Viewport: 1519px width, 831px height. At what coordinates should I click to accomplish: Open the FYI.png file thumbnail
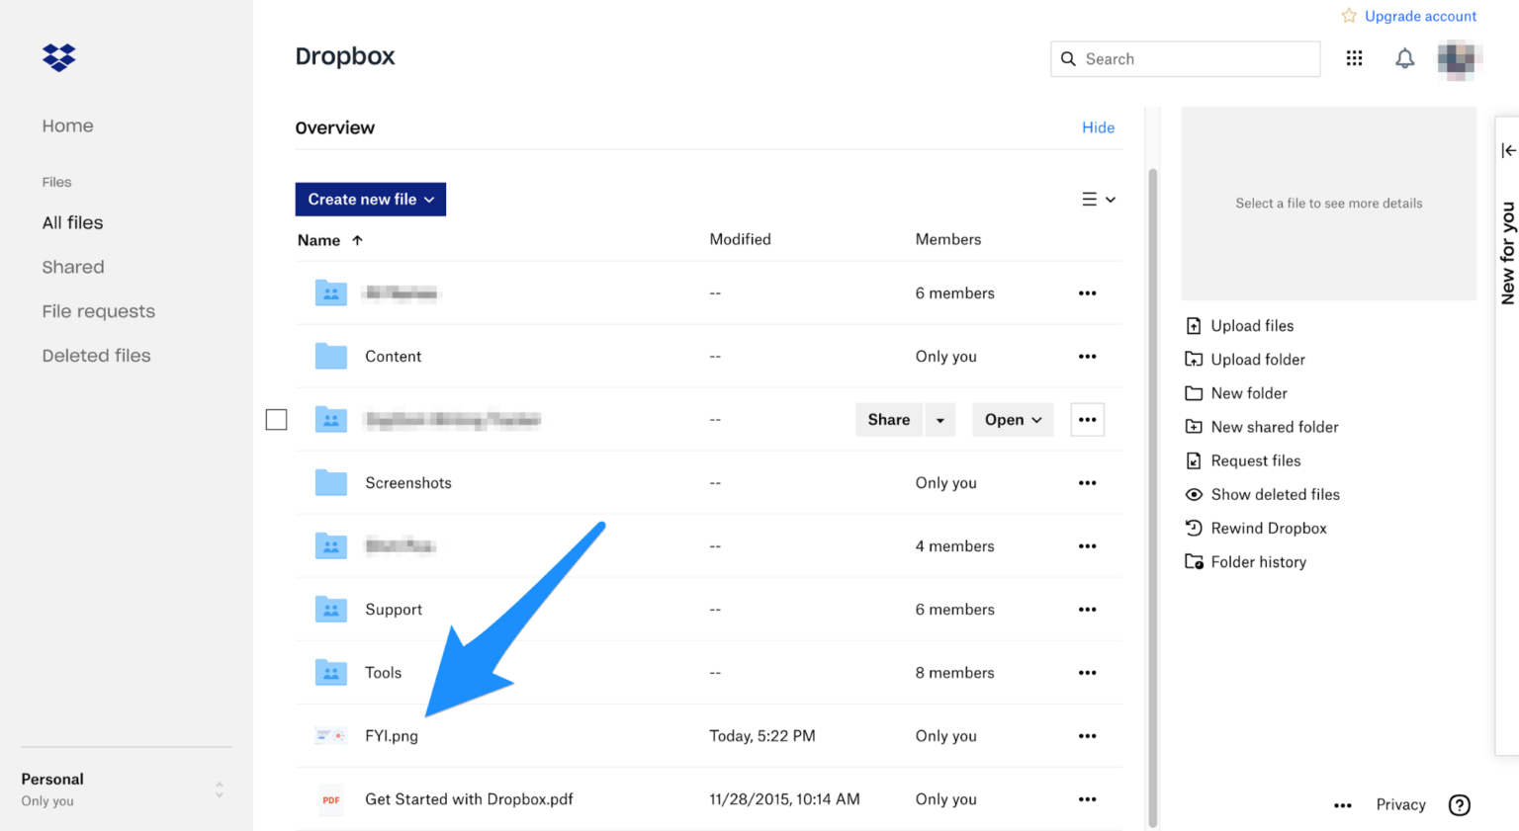(331, 735)
